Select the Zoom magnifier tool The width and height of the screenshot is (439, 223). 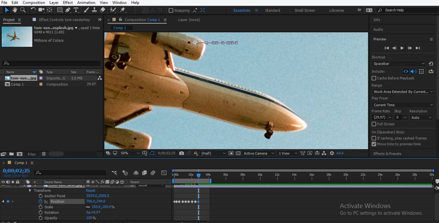point(23,10)
